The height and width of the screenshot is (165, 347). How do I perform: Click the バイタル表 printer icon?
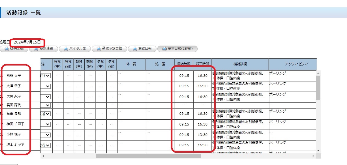(x=65, y=49)
